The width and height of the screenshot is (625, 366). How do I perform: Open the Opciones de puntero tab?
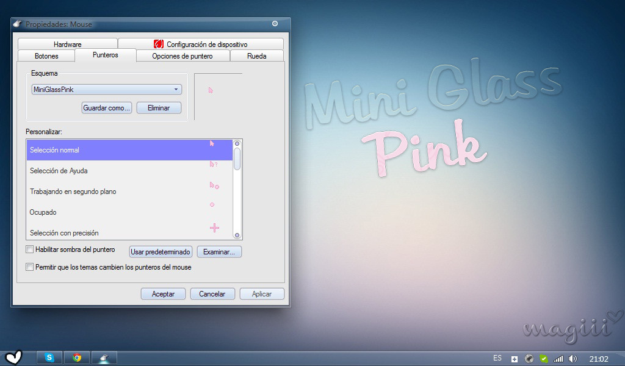pyautogui.click(x=182, y=56)
